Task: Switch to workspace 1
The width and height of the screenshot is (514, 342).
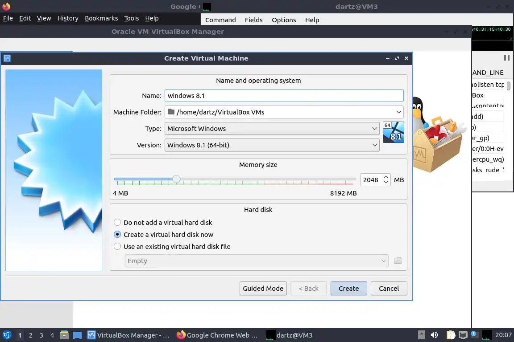Action: click(20, 335)
